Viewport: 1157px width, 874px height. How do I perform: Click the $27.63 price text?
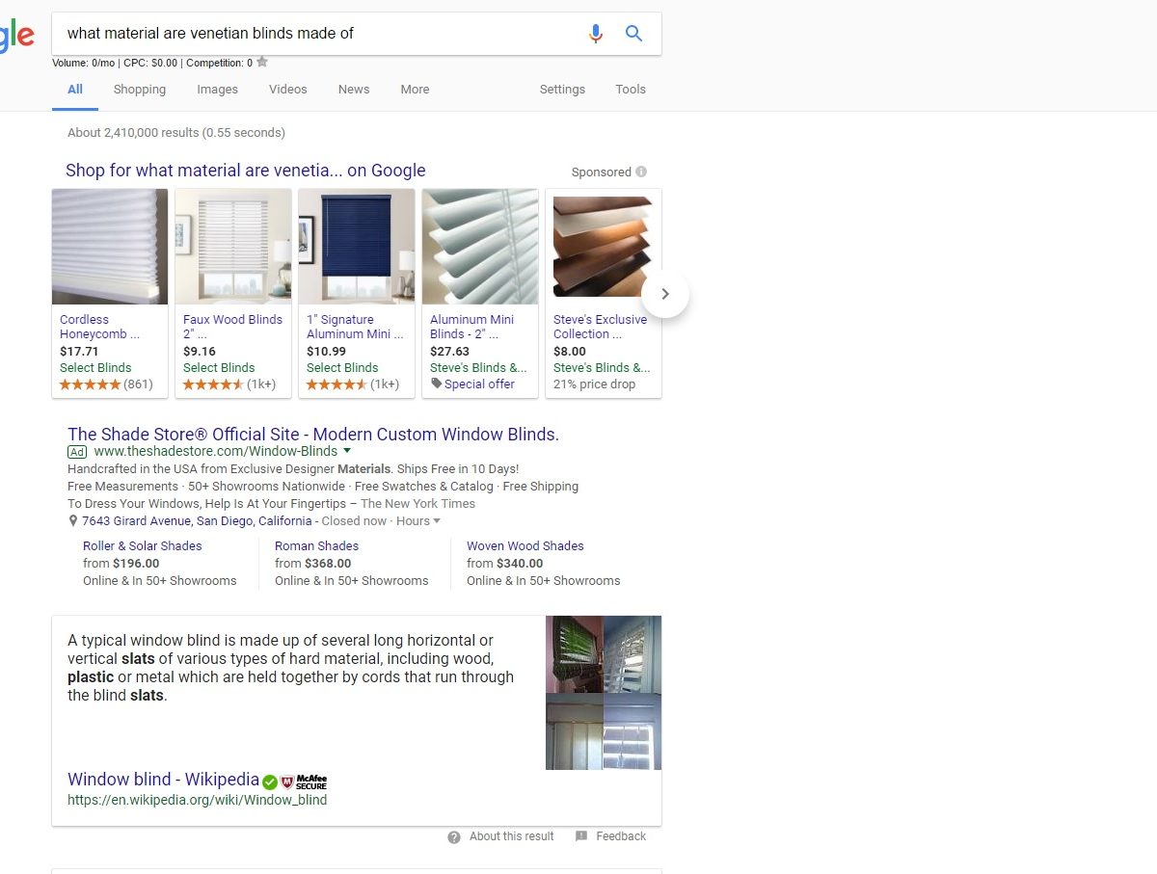click(449, 352)
